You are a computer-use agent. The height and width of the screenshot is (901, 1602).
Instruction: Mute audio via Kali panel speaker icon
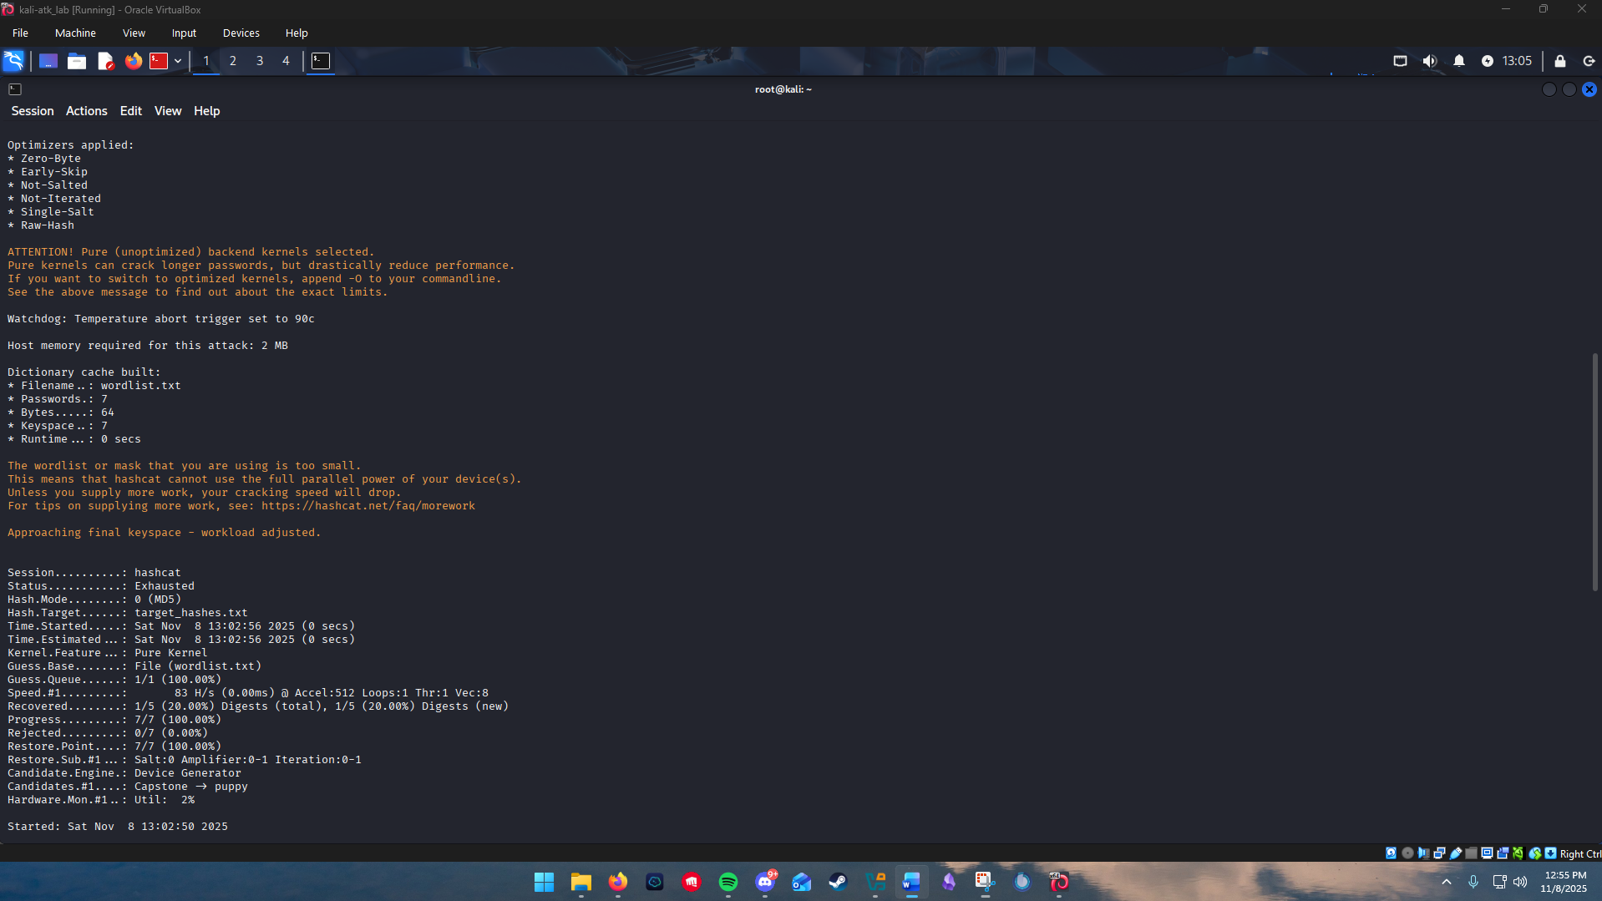pos(1430,61)
